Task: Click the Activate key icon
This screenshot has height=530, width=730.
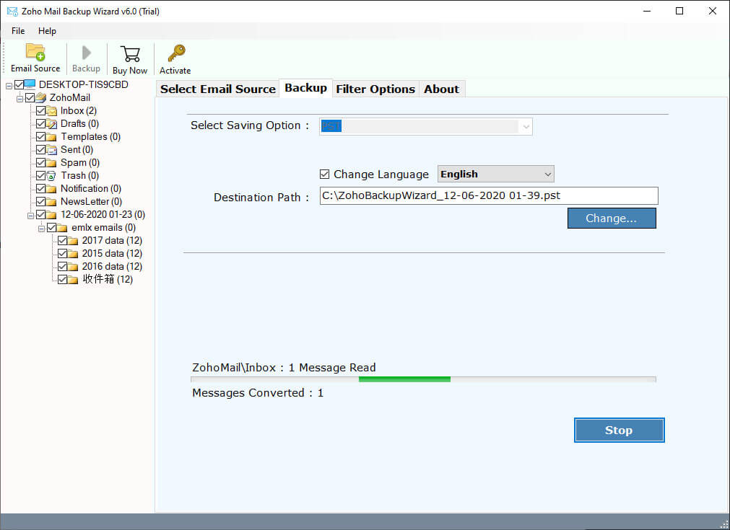Action: click(x=176, y=53)
